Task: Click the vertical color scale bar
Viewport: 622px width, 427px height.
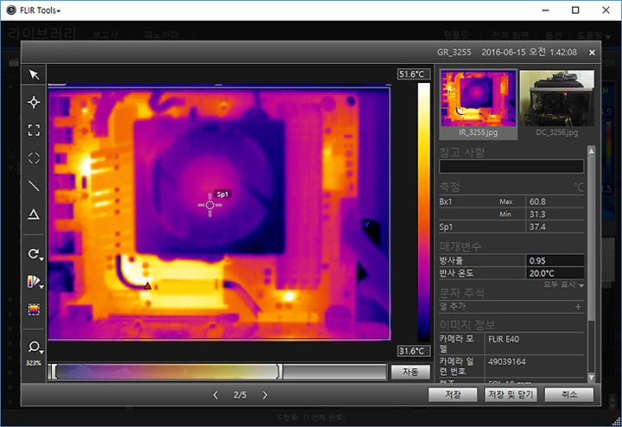Action: coord(423,213)
